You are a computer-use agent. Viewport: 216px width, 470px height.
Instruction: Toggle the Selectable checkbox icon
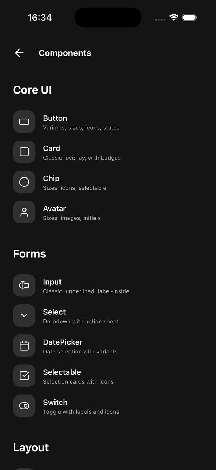24,376
